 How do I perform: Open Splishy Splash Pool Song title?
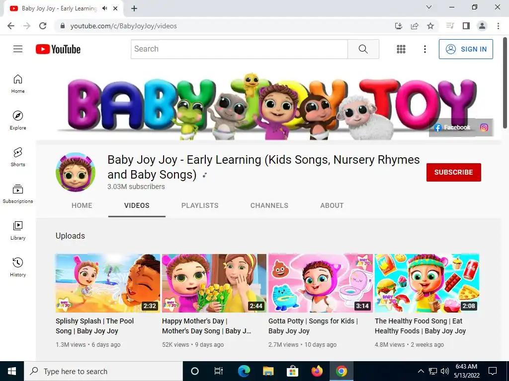pos(94,326)
